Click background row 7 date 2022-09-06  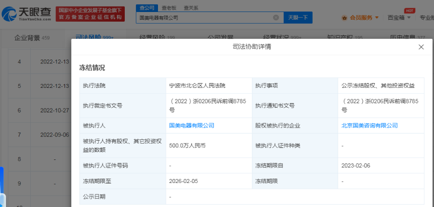click(54, 135)
